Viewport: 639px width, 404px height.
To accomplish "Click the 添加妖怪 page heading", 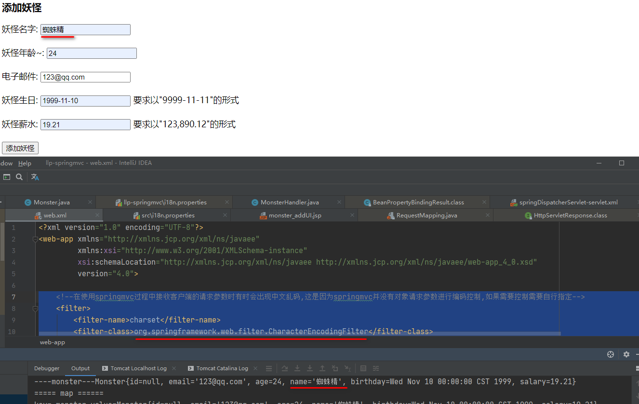I will point(22,8).
